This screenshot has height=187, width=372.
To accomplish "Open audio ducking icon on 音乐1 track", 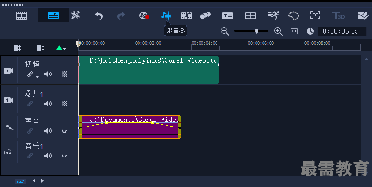I will click(64, 156).
